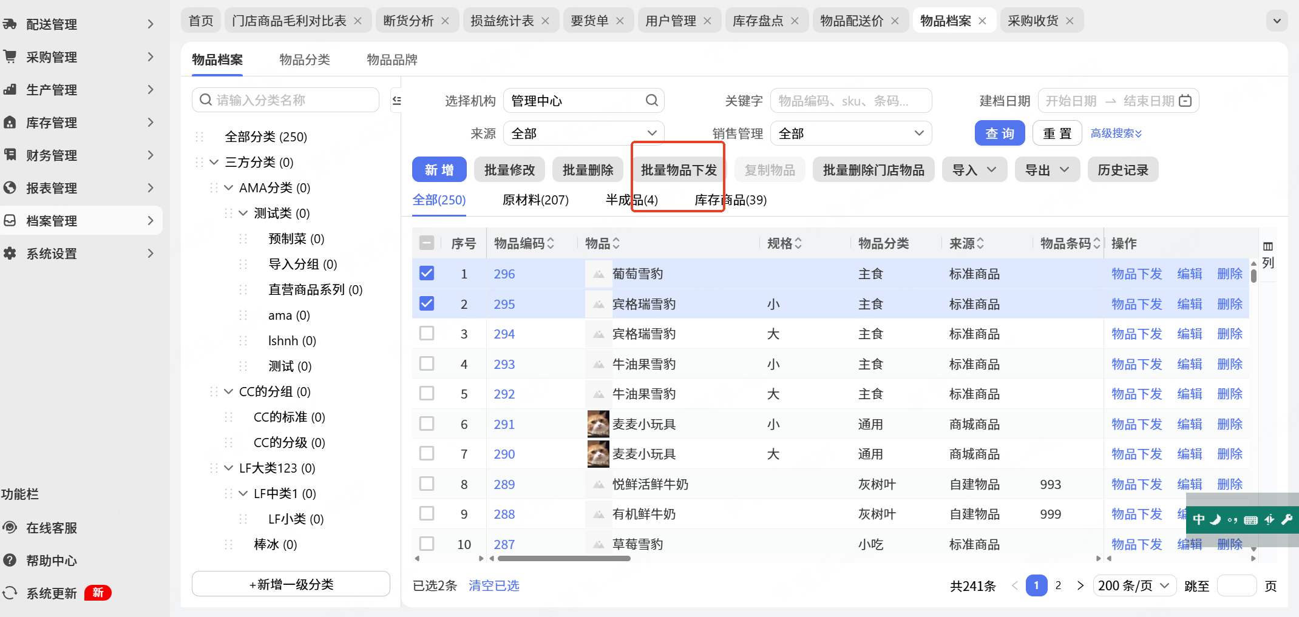The width and height of the screenshot is (1299, 617).
Task: Switch to the 首页 tab
Action: click(201, 21)
